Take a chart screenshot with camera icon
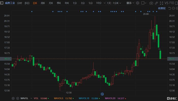 point(151,3)
